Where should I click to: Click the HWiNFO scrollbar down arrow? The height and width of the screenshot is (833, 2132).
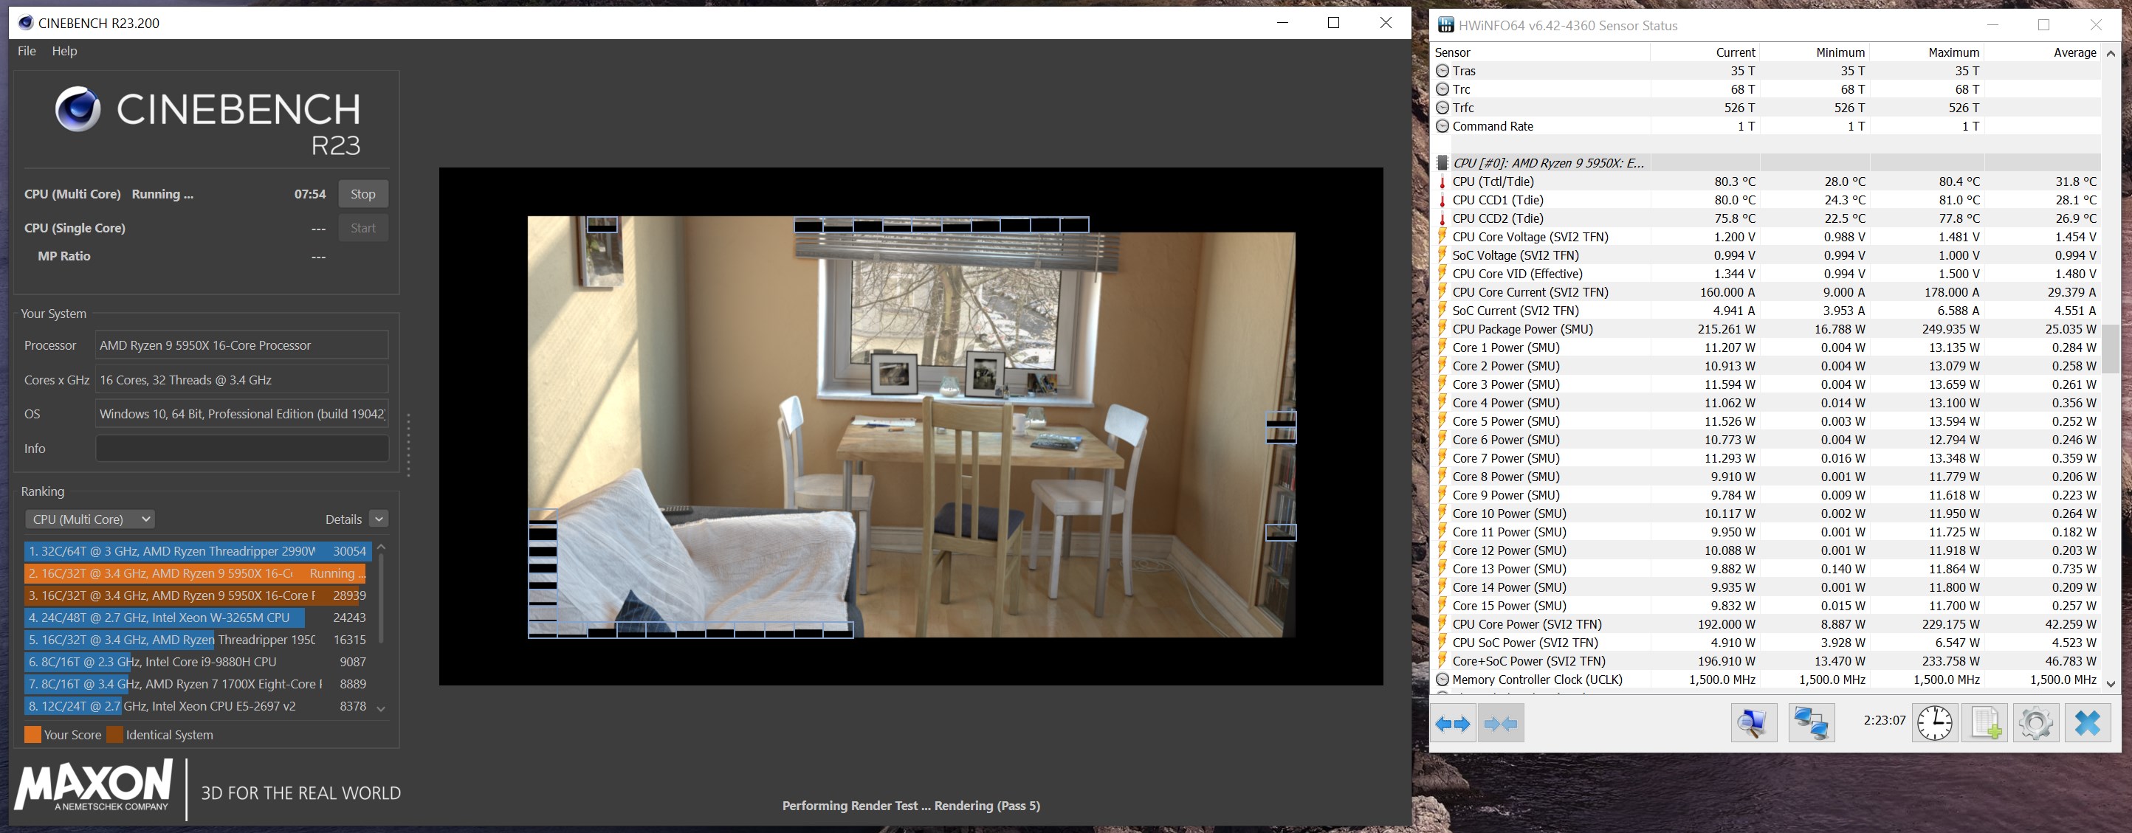(x=2111, y=683)
